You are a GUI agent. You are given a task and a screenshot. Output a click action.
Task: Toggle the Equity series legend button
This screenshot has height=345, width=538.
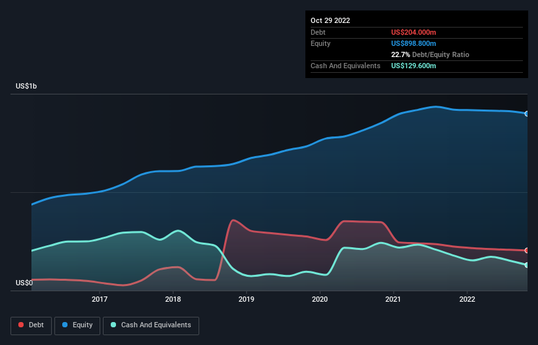[77, 325]
